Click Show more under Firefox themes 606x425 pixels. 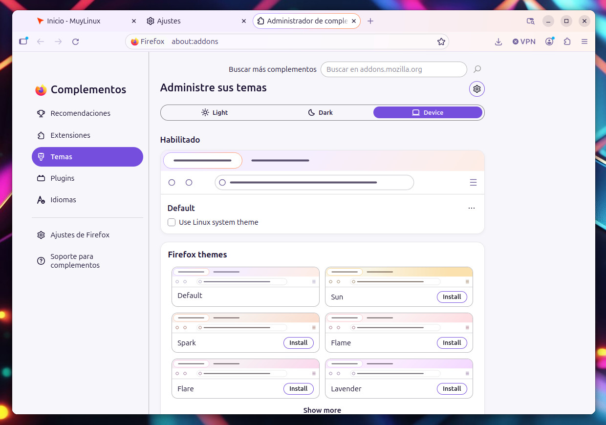coord(322,410)
